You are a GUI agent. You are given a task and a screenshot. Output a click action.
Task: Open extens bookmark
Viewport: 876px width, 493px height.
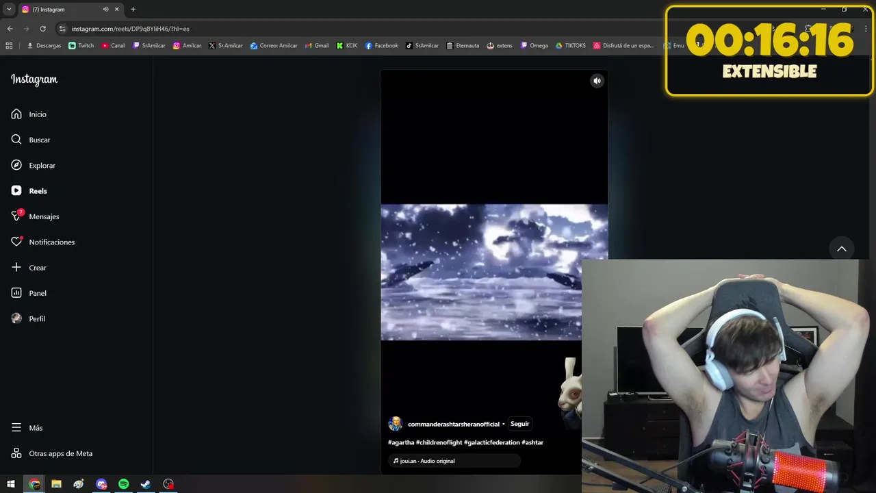pos(500,46)
